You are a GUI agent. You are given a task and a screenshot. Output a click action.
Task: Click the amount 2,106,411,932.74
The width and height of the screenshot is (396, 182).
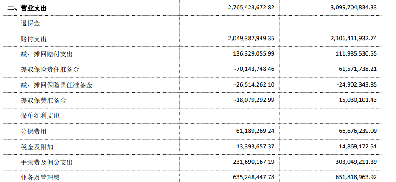(x=354, y=38)
